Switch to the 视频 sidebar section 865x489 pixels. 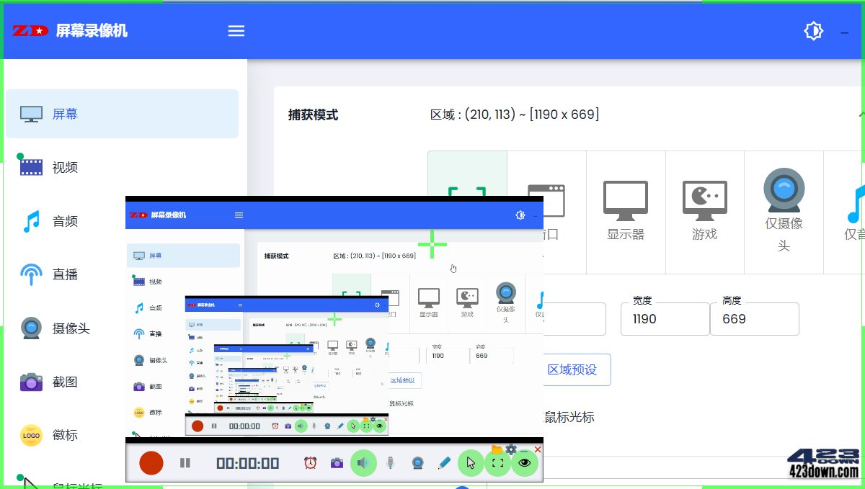tap(65, 166)
